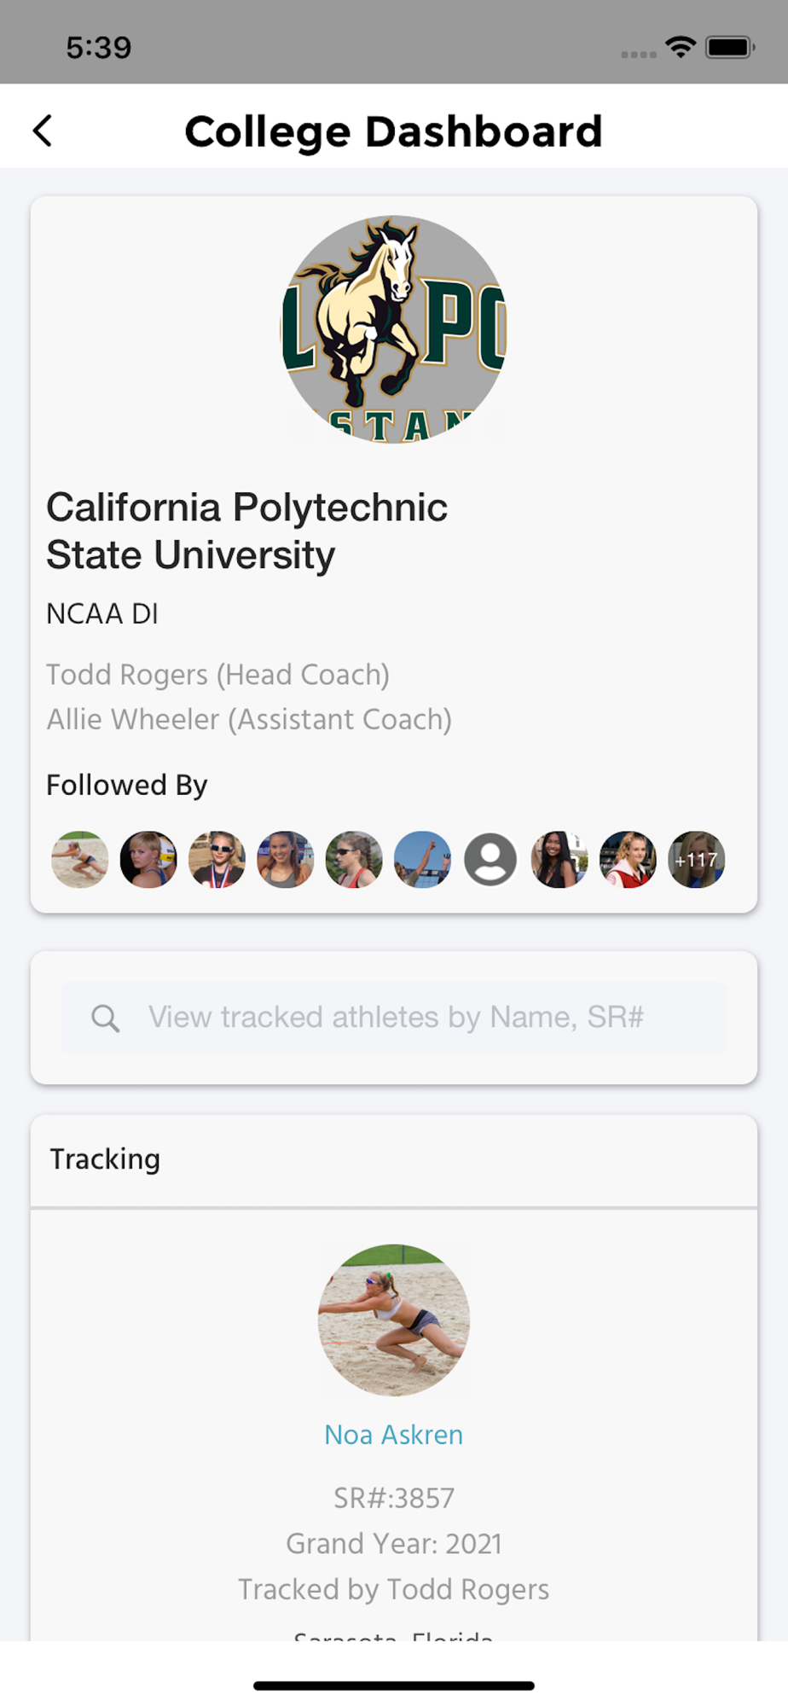Select the Tracking section header
This screenshot has height=1706, width=788.
(105, 1159)
